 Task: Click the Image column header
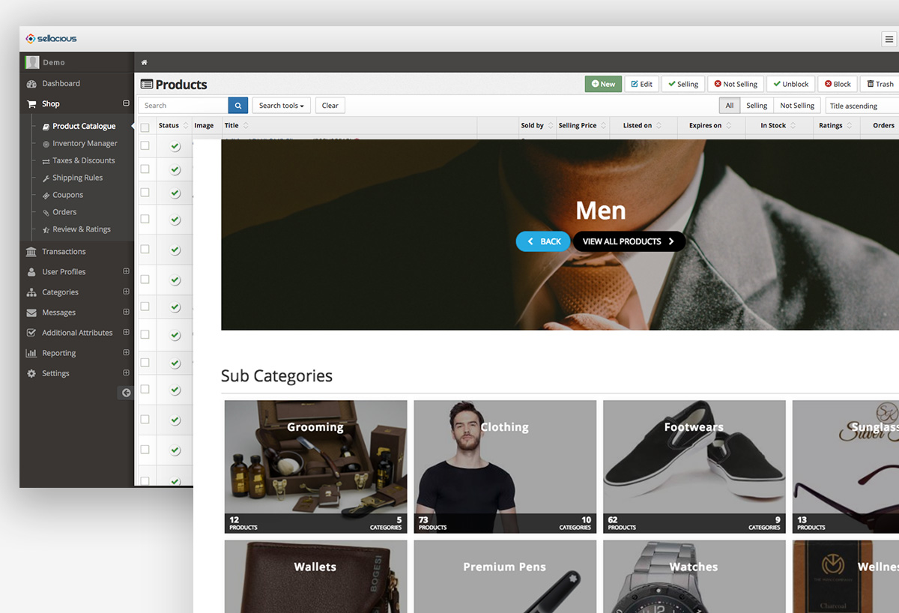204,126
